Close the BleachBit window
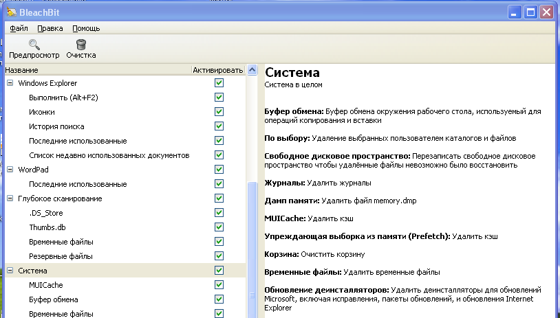Viewport: 560px width, 318px height. 547,12
